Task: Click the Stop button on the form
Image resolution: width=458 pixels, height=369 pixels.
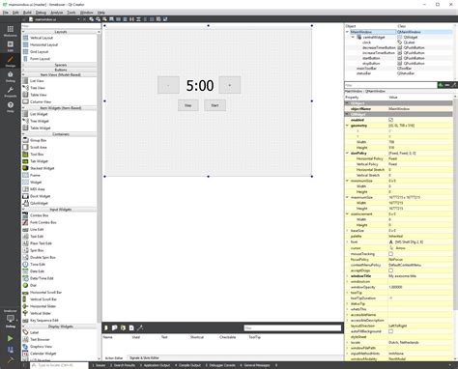Action: [x=188, y=105]
